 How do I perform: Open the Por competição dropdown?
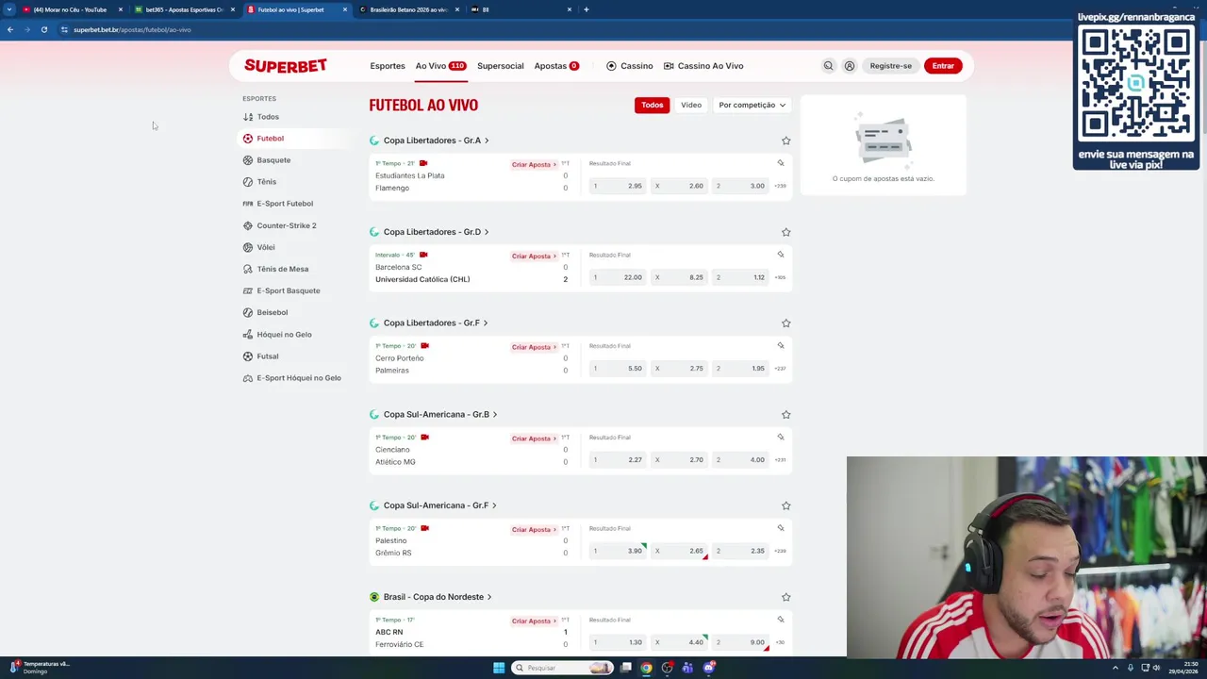coord(752,105)
